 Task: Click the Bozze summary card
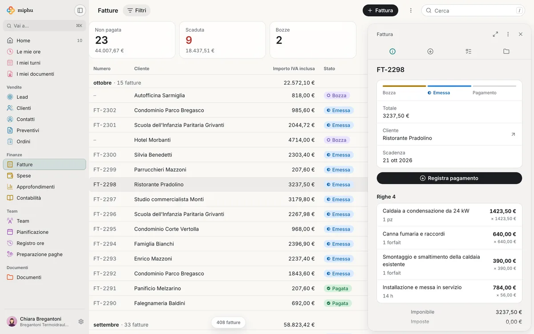pos(313,40)
